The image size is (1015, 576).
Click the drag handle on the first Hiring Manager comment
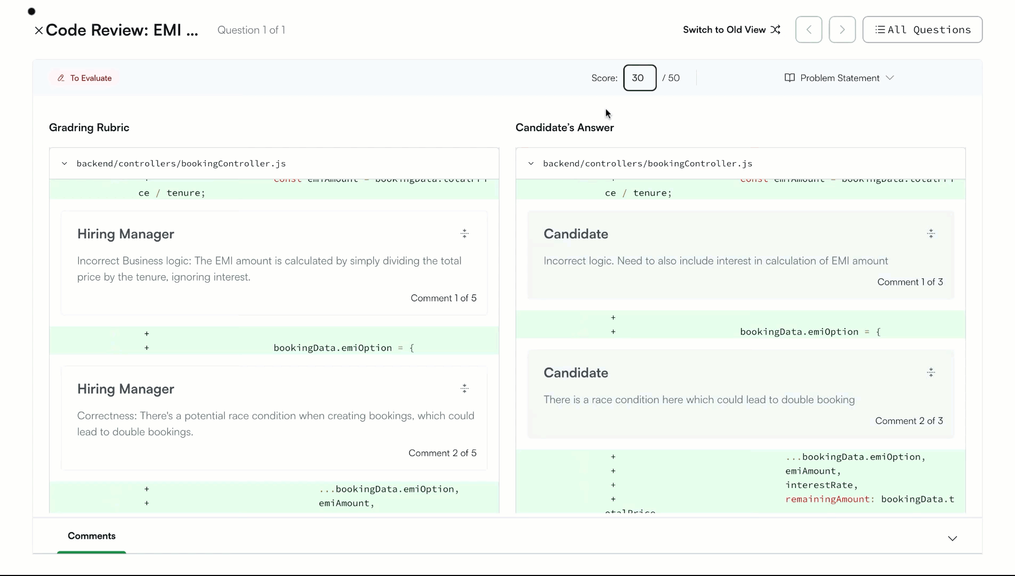[464, 234]
